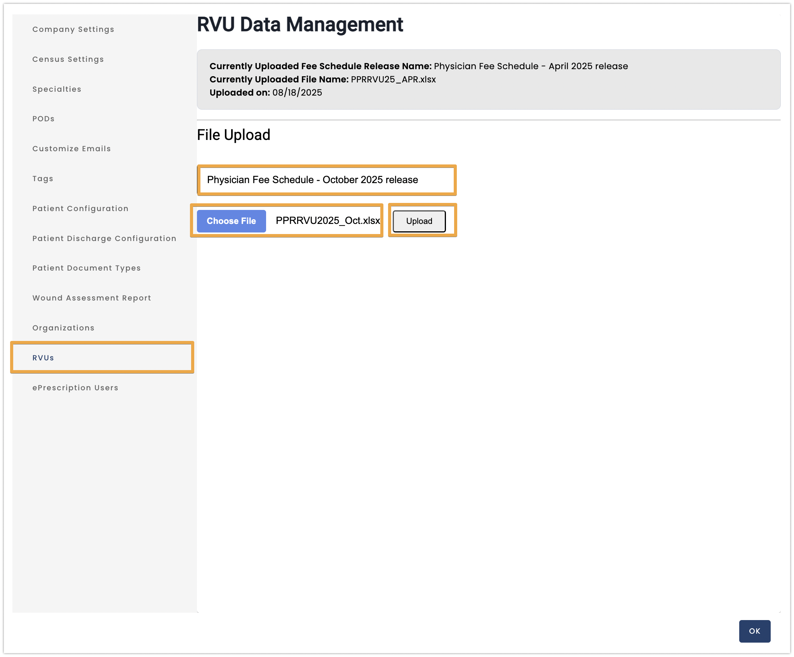Open ePrescription Users settings
Screen dimensions: 794x657
click(x=75, y=388)
